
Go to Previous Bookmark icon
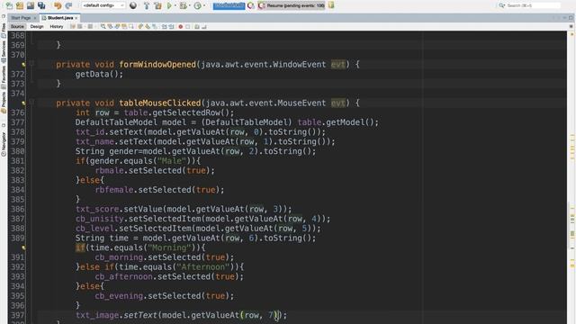[x=140, y=26]
